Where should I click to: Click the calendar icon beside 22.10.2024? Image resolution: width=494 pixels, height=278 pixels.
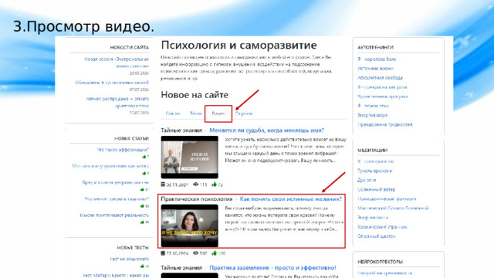[163, 253]
